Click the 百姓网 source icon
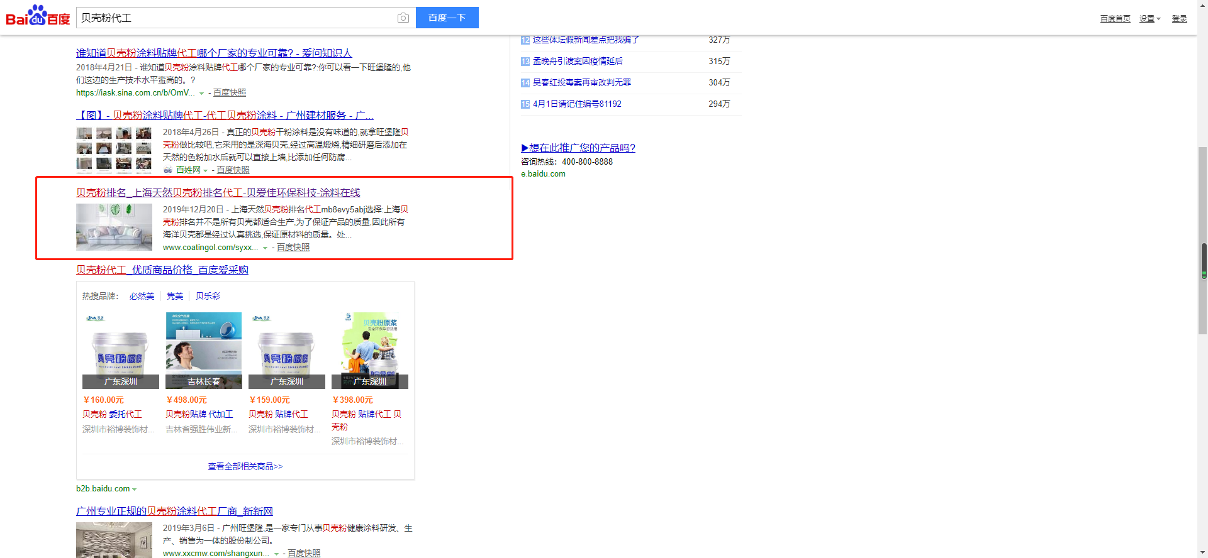The height and width of the screenshot is (558, 1208). [168, 170]
